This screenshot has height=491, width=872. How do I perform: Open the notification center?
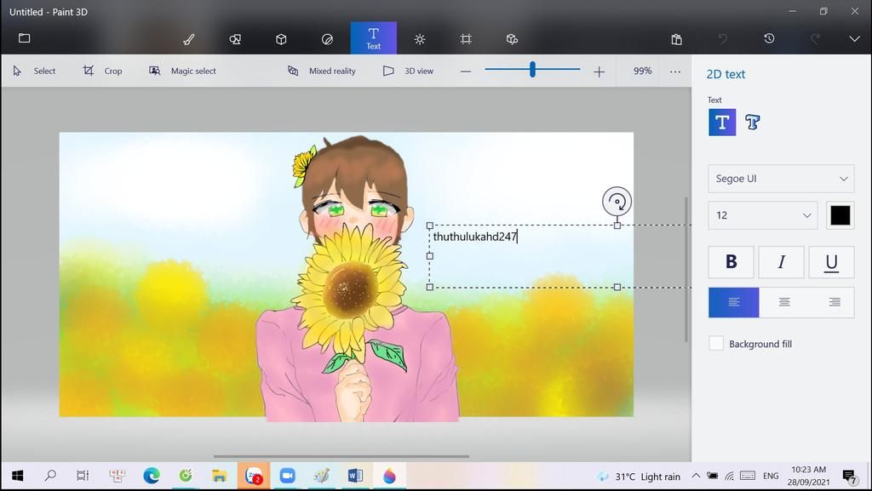849,477
